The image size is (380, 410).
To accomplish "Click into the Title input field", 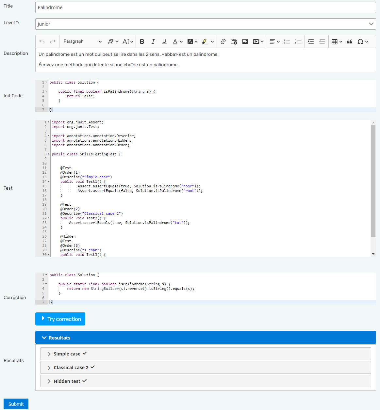I will (205, 8).
